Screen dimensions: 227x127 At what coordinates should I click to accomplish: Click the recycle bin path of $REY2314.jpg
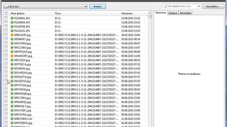click(87, 60)
